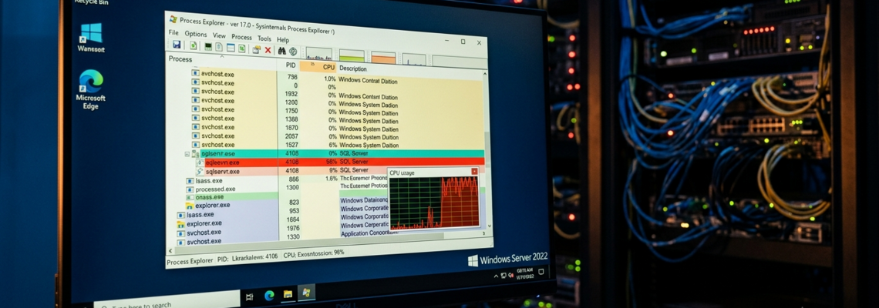Click the 58% CPU value cell
This screenshot has height=308, width=879.
[332, 161]
